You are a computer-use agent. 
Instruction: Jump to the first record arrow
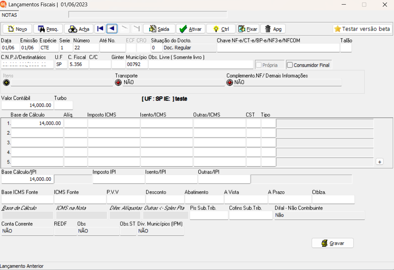(100, 29)
